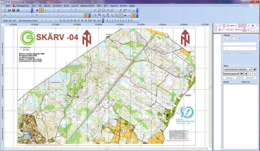Toggle the highlighted text symbol mode button

pos(86,15)
